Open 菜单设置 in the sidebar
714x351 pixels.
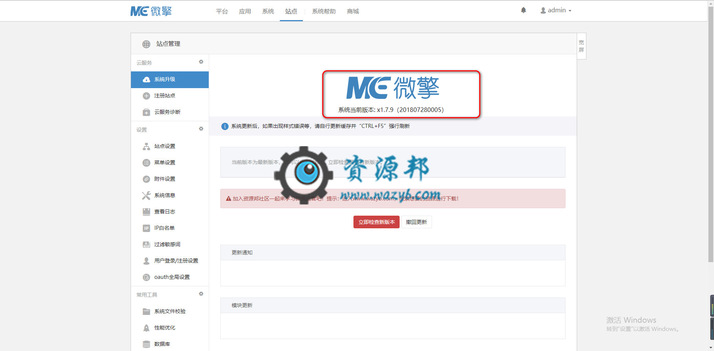tap(170, 163)
